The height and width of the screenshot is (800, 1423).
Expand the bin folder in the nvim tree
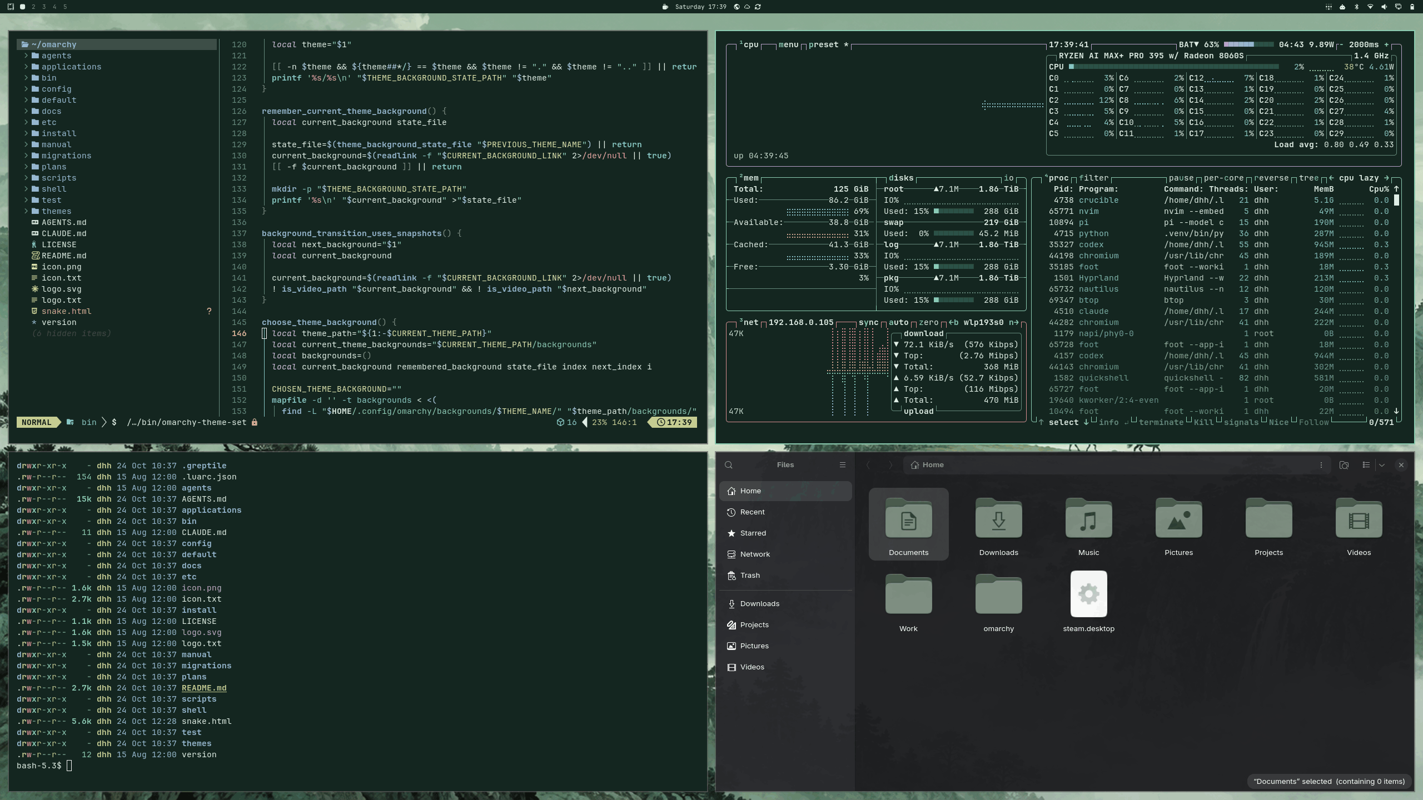click(x=40, y=78)
